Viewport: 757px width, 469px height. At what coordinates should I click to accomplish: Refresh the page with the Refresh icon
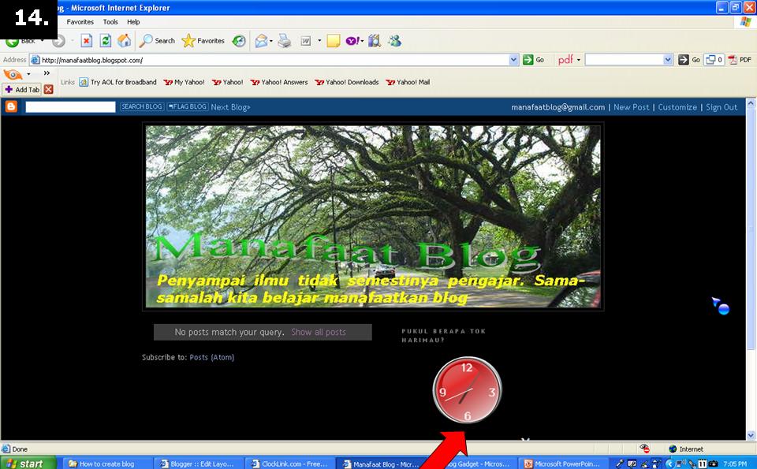coord(105,41)
